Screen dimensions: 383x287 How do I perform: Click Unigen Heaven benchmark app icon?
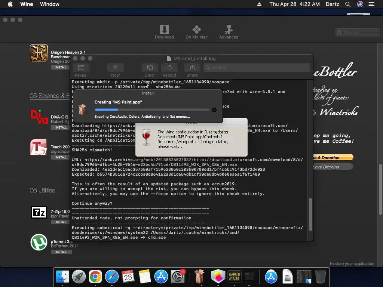point(39,53)
